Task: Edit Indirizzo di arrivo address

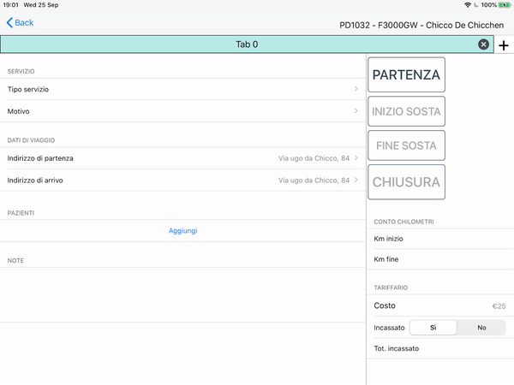Action: pos(183,181)
